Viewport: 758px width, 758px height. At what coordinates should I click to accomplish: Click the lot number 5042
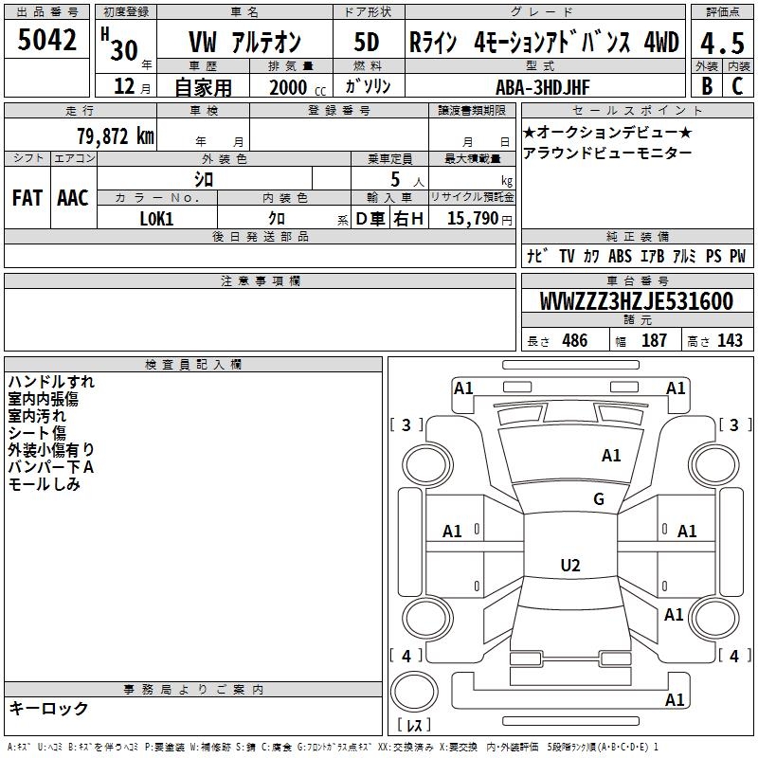click(x=47, y=42)
